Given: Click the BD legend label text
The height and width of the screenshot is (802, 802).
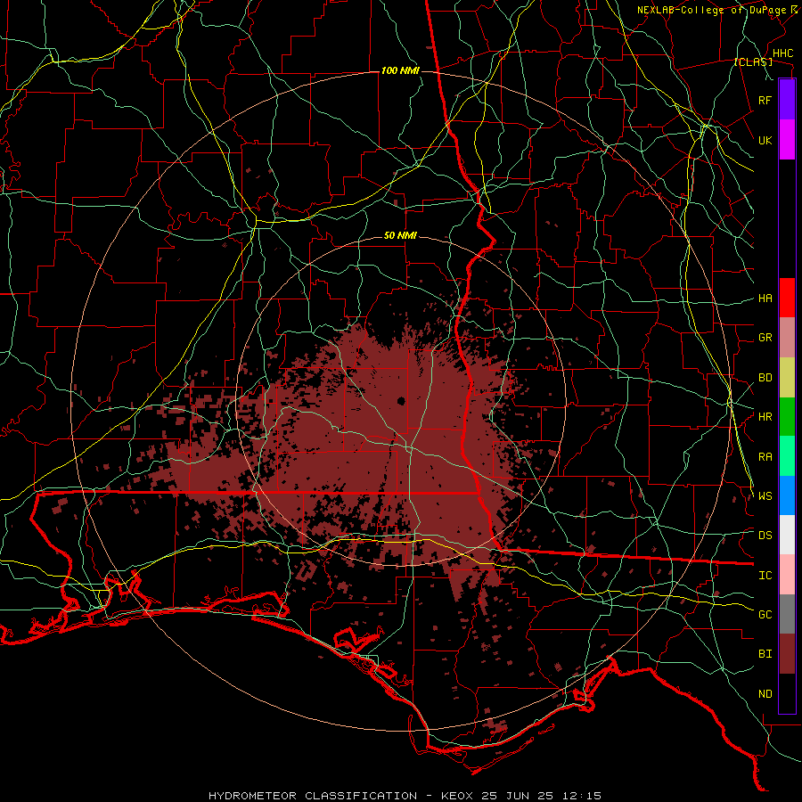Looking at the screenshot, I should [x=765, y=378].
